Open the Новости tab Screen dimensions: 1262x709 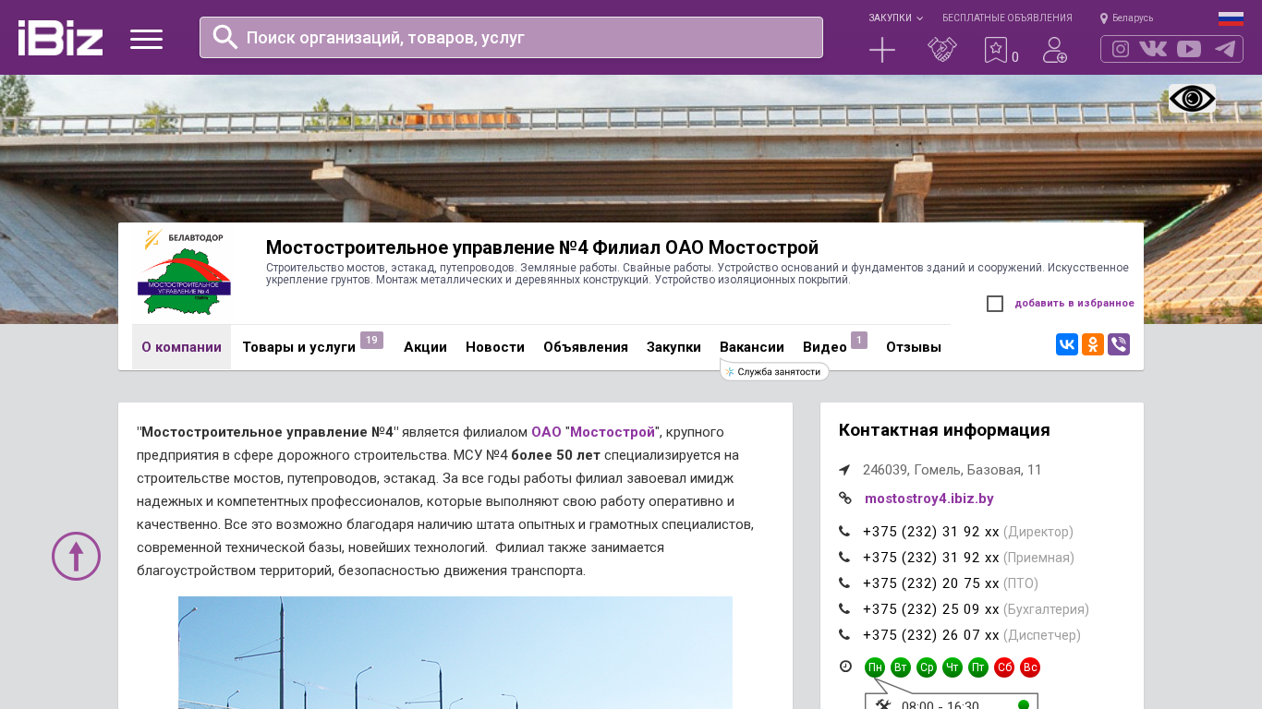pos(495,347)
